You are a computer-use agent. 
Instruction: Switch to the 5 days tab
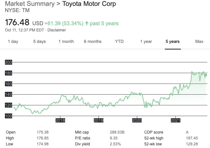(39, 42)
